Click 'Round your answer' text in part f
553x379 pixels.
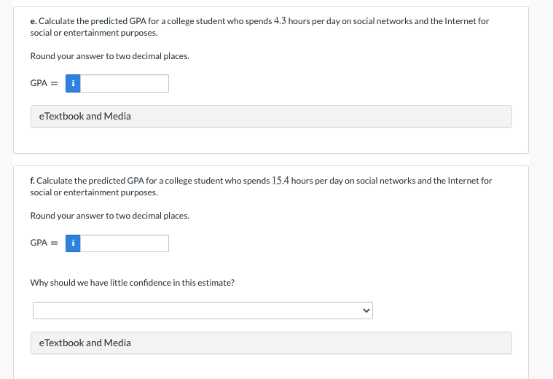pyautogui.click(x=110, y=216)
